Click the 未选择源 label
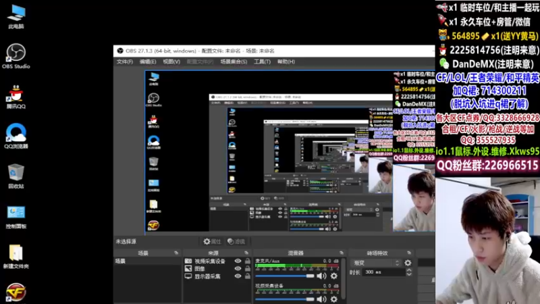The height and width of the screenshot is (304, 540). point(126,242)
